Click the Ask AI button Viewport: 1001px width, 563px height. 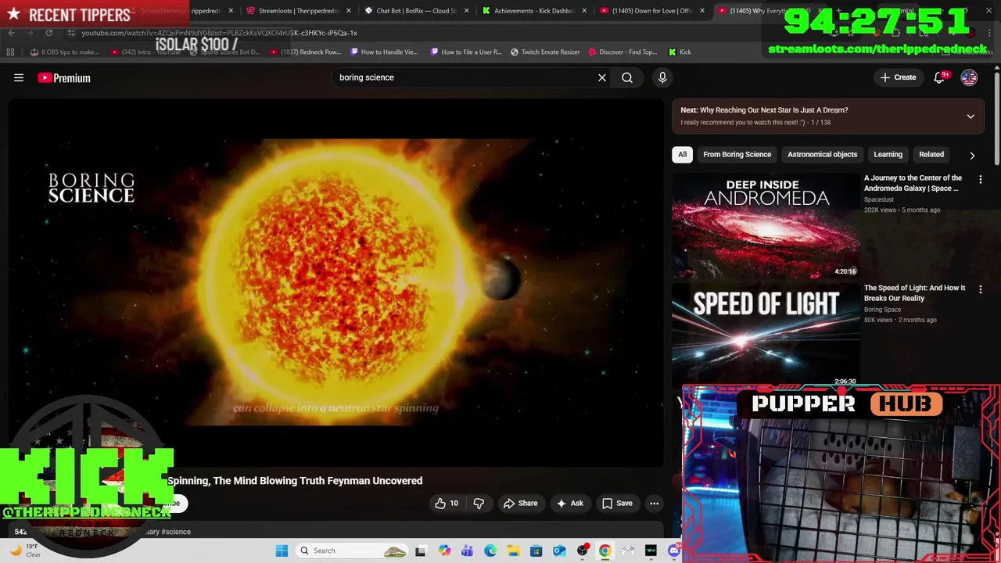[x=569, y=504]
